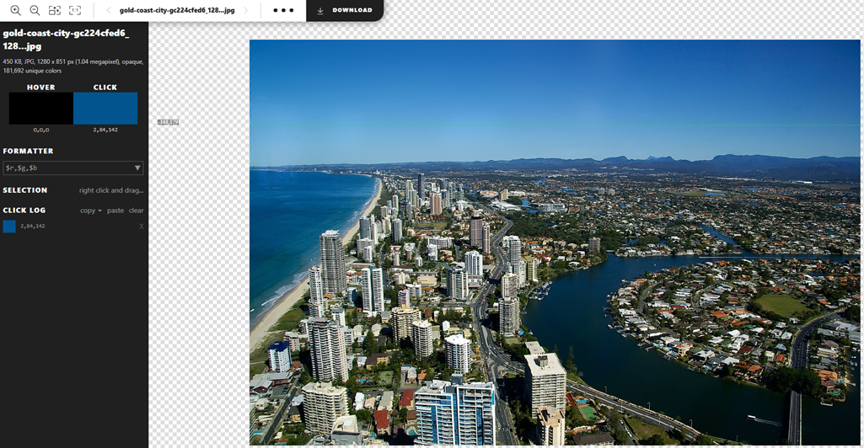The image size is (864, 448).
Task: Click clear in the click log
Action: pos(136,211)
